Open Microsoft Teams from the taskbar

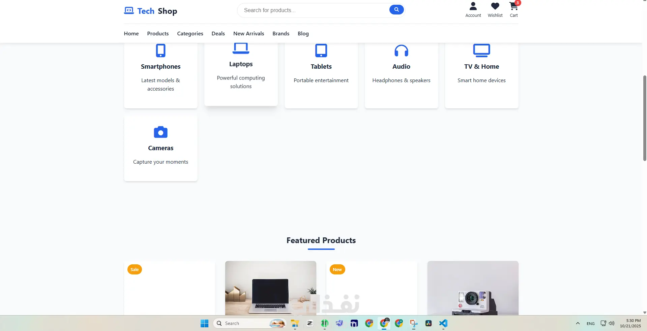[x=340, y=323]
